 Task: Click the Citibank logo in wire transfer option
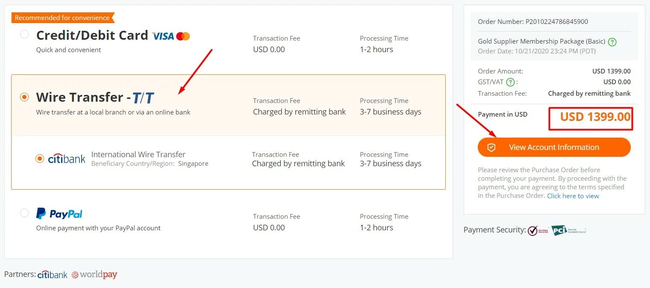[67, 159]
